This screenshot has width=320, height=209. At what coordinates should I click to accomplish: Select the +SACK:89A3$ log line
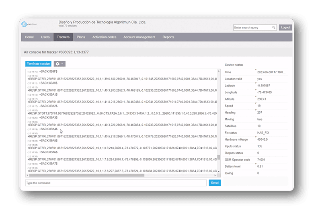[48, 117]
